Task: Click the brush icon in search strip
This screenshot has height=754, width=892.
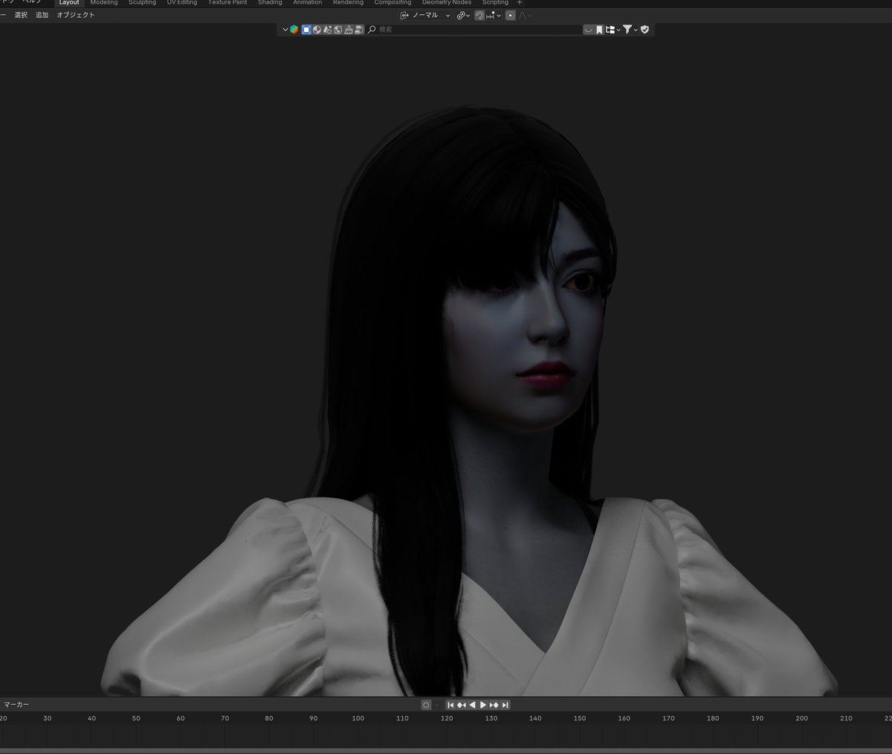Action: coord(349,30)
